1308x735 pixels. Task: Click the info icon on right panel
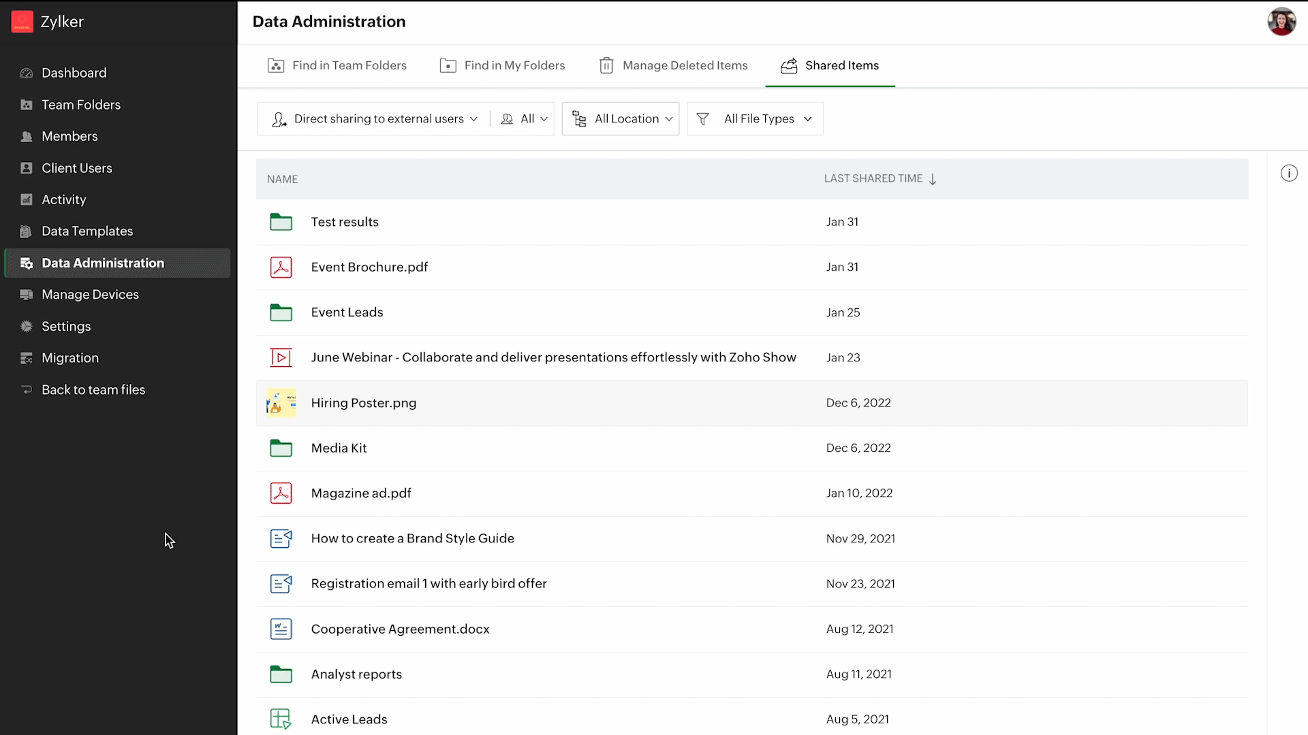click(1289, 174)
